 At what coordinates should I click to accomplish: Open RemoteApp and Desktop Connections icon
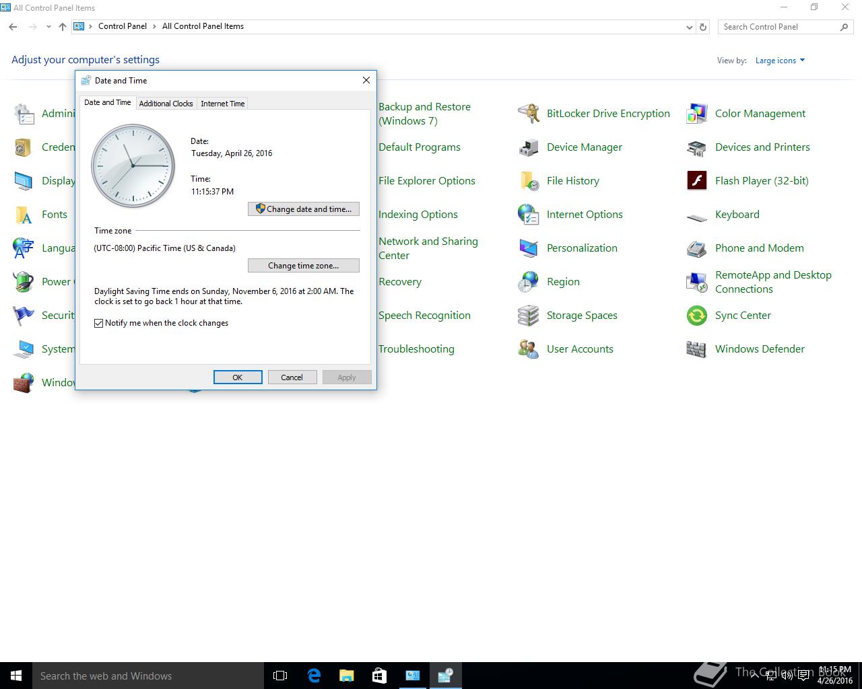pyautogui.click(x=697, y=282)
